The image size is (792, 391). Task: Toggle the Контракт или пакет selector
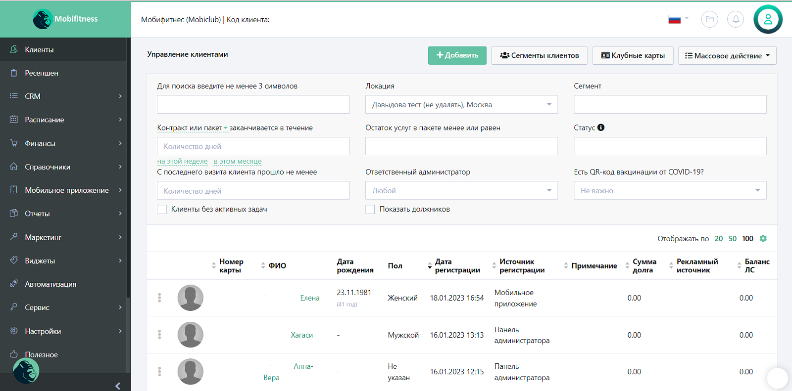(x=192, y=128)
